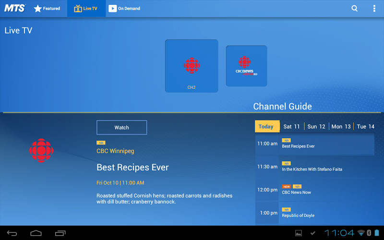Open the Republic of Doyle listing

[315, 213]
